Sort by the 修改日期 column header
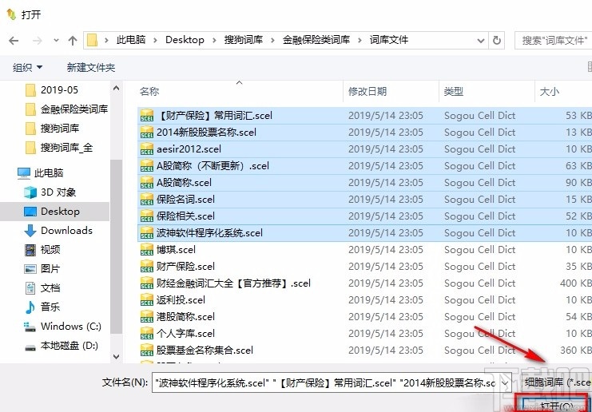Image resolution: width=592 pixels, height=412 pixels. (x=391, y=91)
